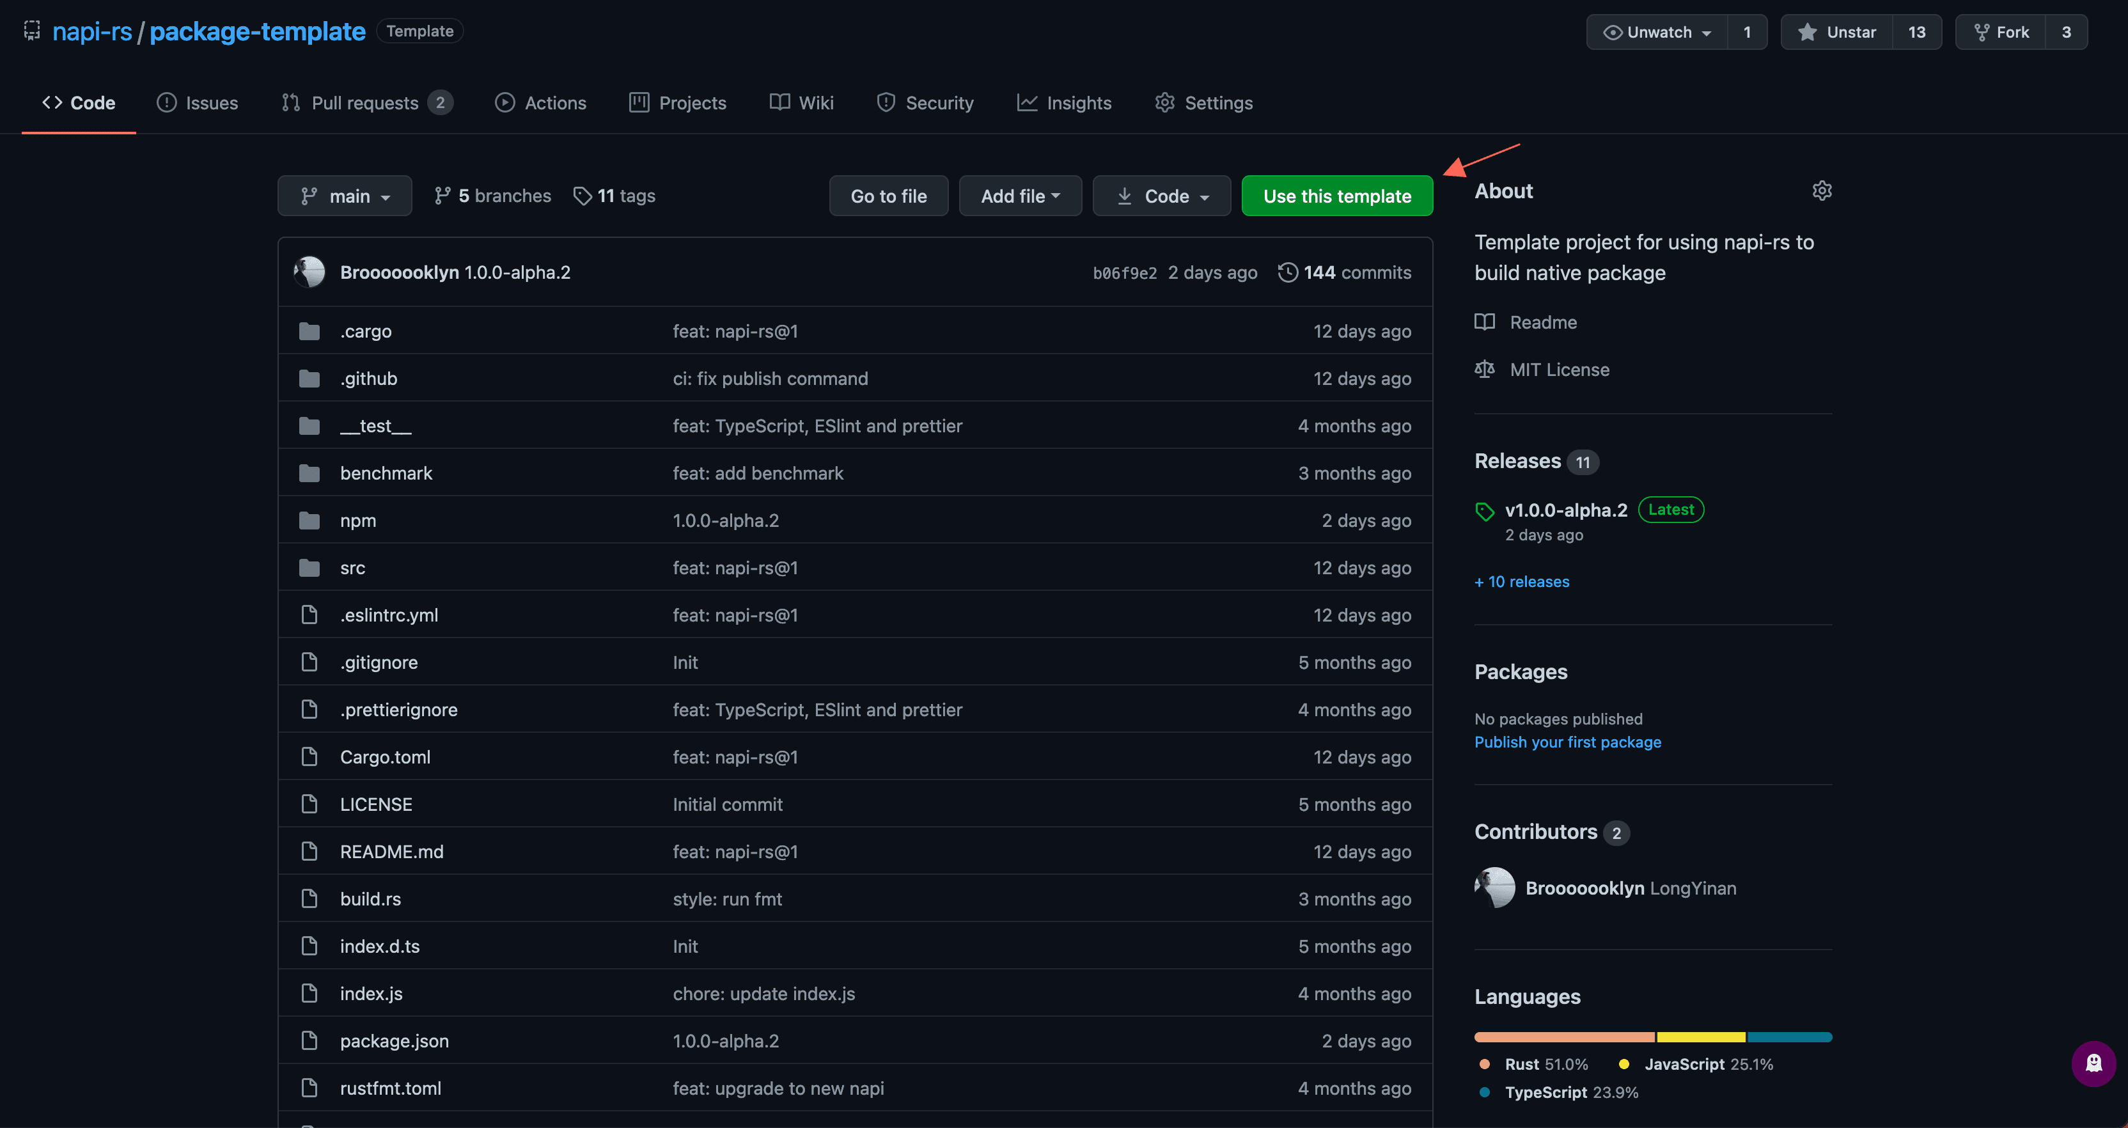Switch to the Pull requests tab
The image size is (2128, 1128).
coord(364,104)
